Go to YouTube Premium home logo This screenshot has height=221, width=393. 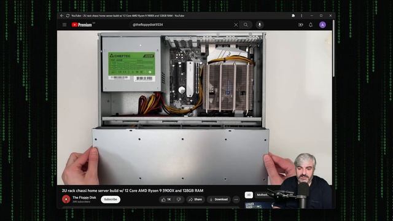pos(82,25)
